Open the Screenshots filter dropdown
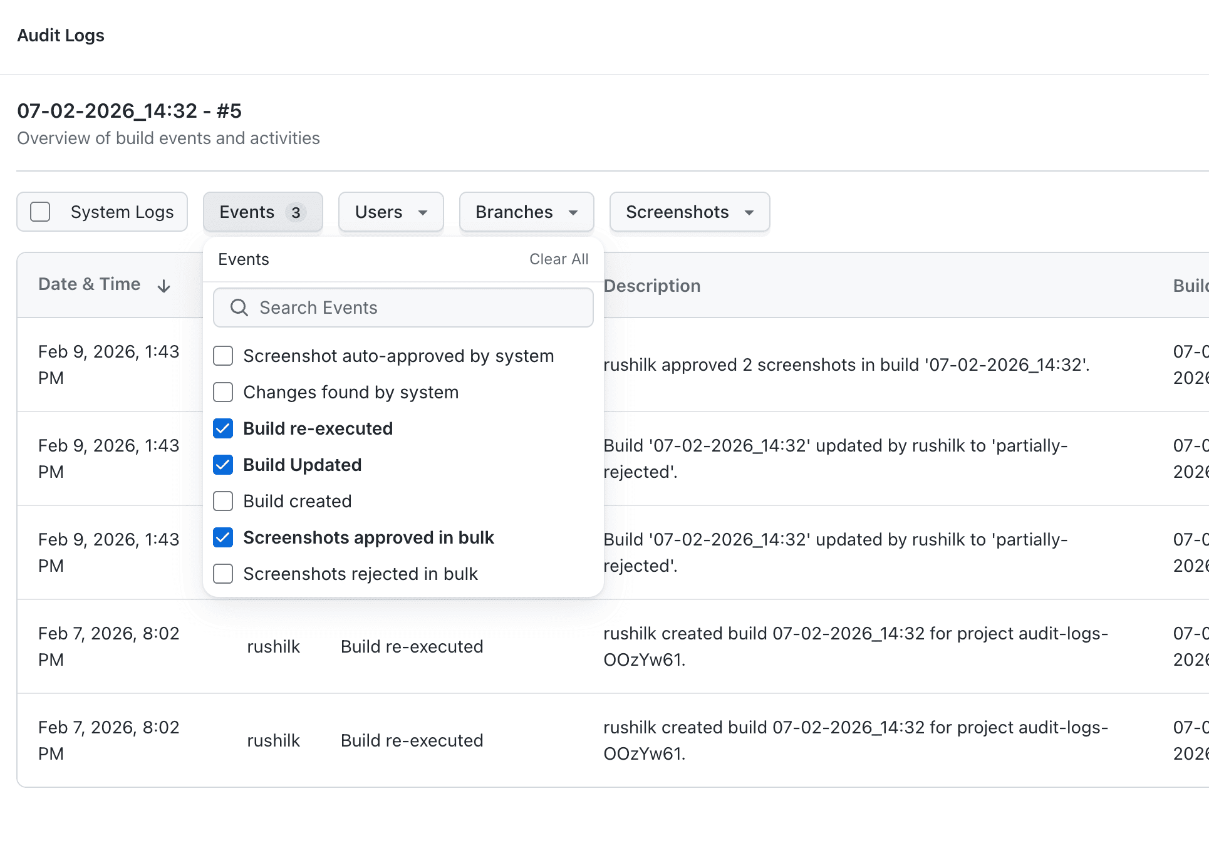 point(689,212)
